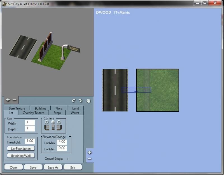Click the billboard sign prop in 3D preview
Image resolution: width=224 pixels, height=175 pixels.
click(x=70, y=52)
